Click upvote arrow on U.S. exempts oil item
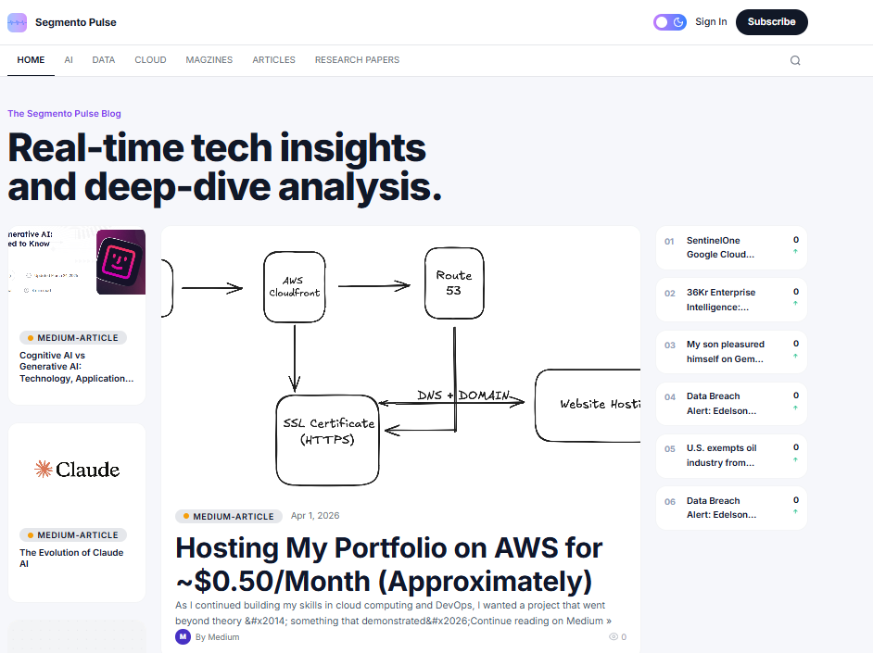 pyautogui.click(x=795, y=459)
